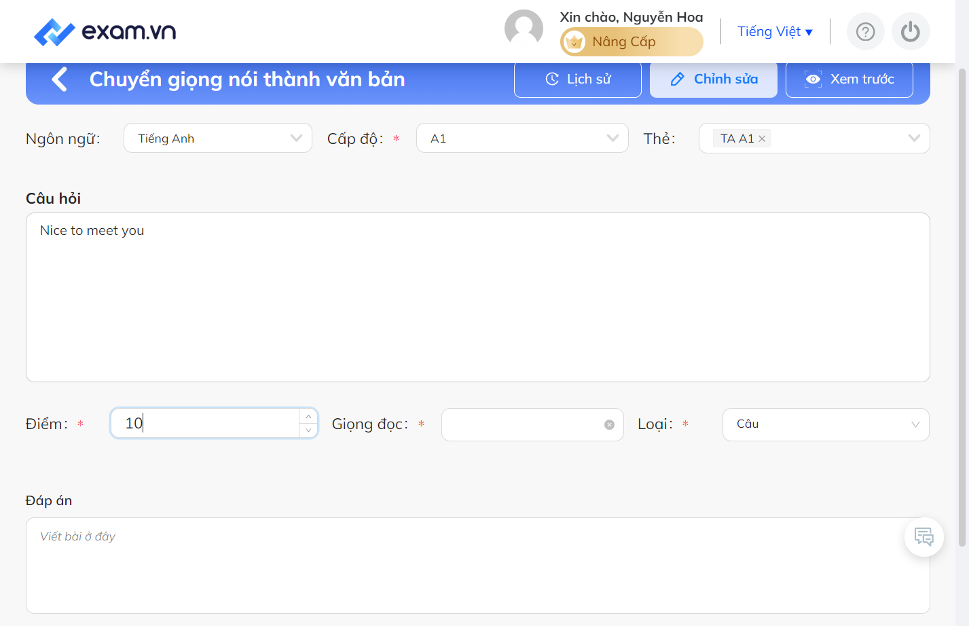Open the chat support bubble
Image resolution: width=969 pixels, height=626 pixels.
[x=924, y=537]
